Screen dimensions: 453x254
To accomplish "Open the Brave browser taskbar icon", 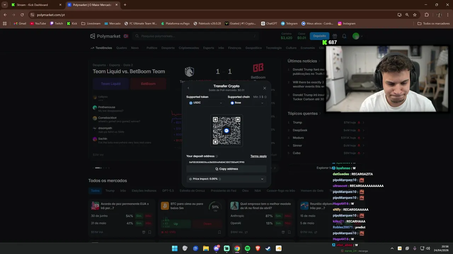I will 258,248.
